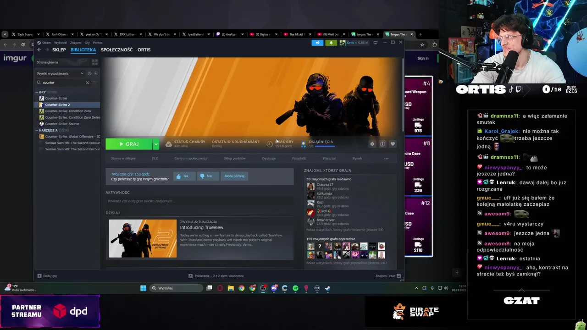Image resolution: width=587 pixels, height=330 pixels.
Task: Click Dodaj grę at the bottom left
Action: pos(47,276)
